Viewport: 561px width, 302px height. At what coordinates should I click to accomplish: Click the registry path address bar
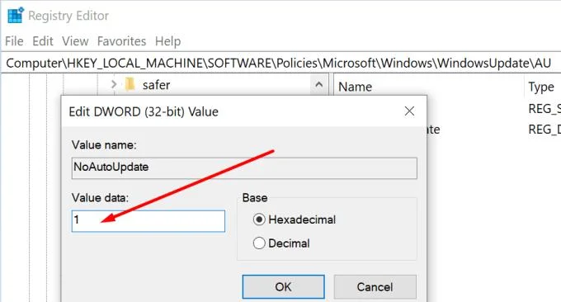280,63
